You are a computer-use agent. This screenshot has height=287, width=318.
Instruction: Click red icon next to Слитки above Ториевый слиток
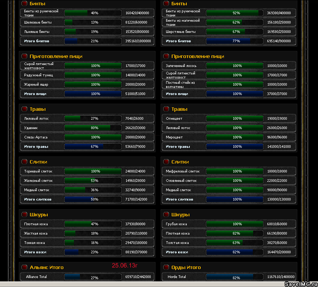[x=24, y=162]
